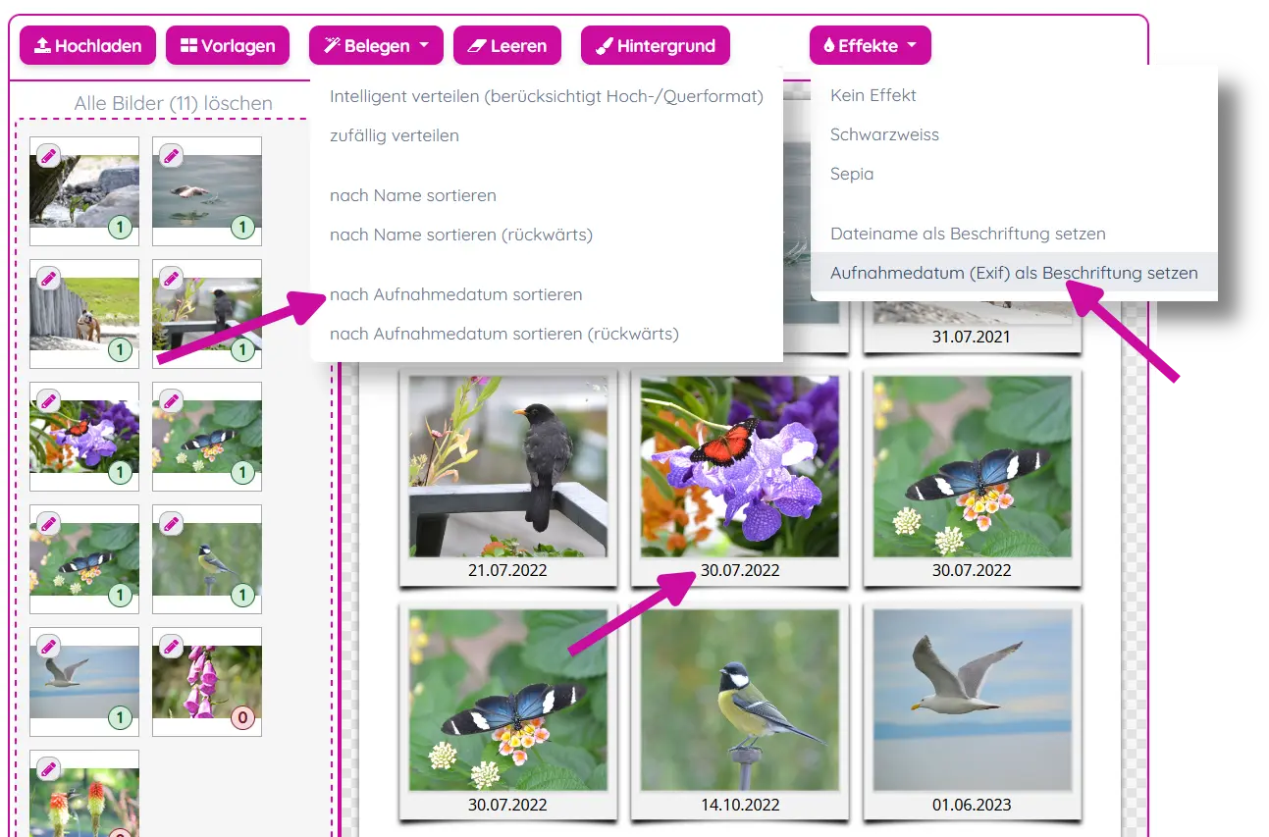This screenshot has width=1269, height=837.
Task: Click pencil edit icon on bulldog thumbnail
Action: (48, 279)
